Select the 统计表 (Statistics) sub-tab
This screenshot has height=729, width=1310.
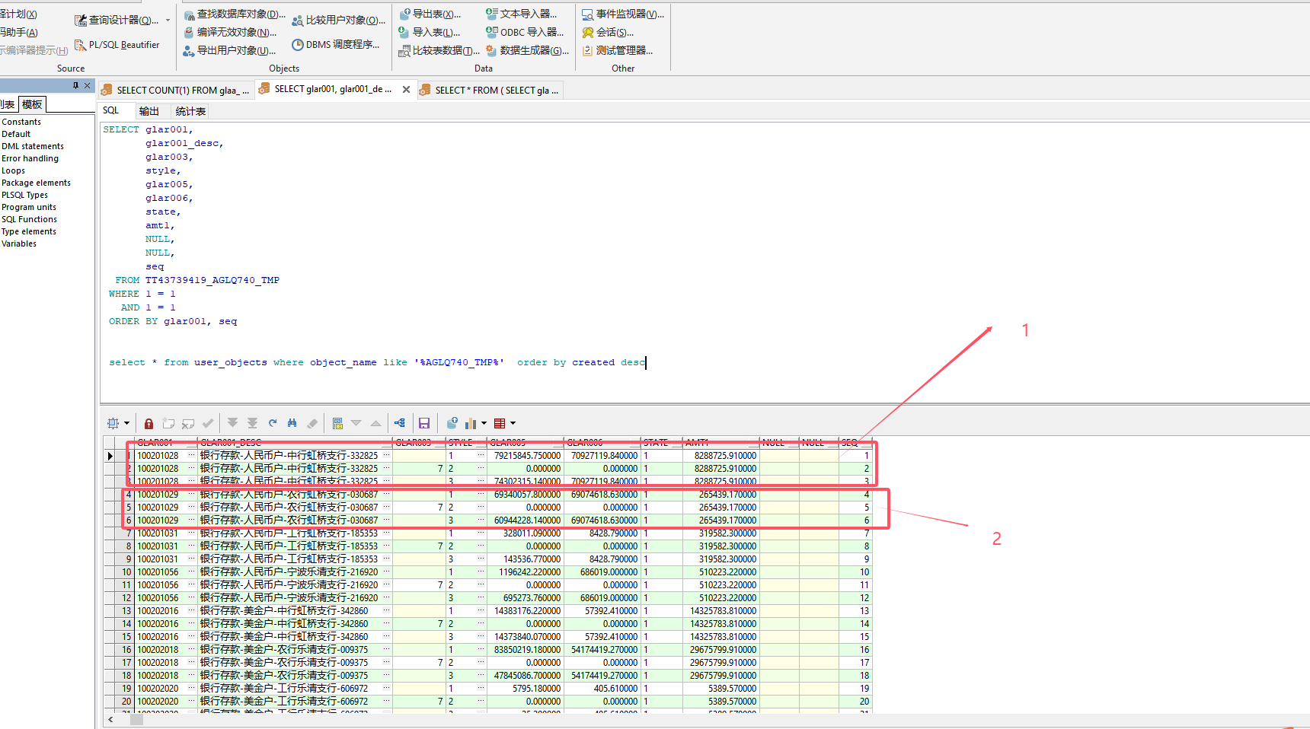tap(190, 111)
